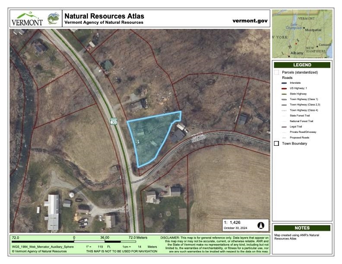342x264 pixels.
Task: Click the NOTES header bar
Action: (x=302, y=228)
